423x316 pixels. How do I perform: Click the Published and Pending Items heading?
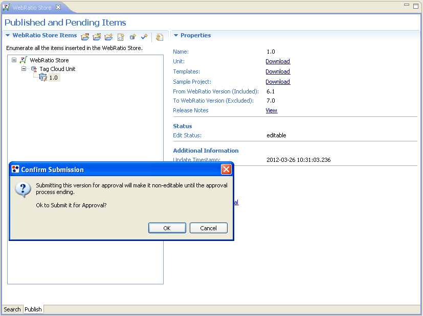[65, 22]
